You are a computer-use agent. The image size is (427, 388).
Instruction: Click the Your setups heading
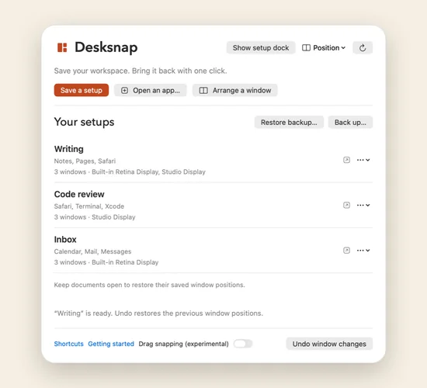(x=84, y=122)
